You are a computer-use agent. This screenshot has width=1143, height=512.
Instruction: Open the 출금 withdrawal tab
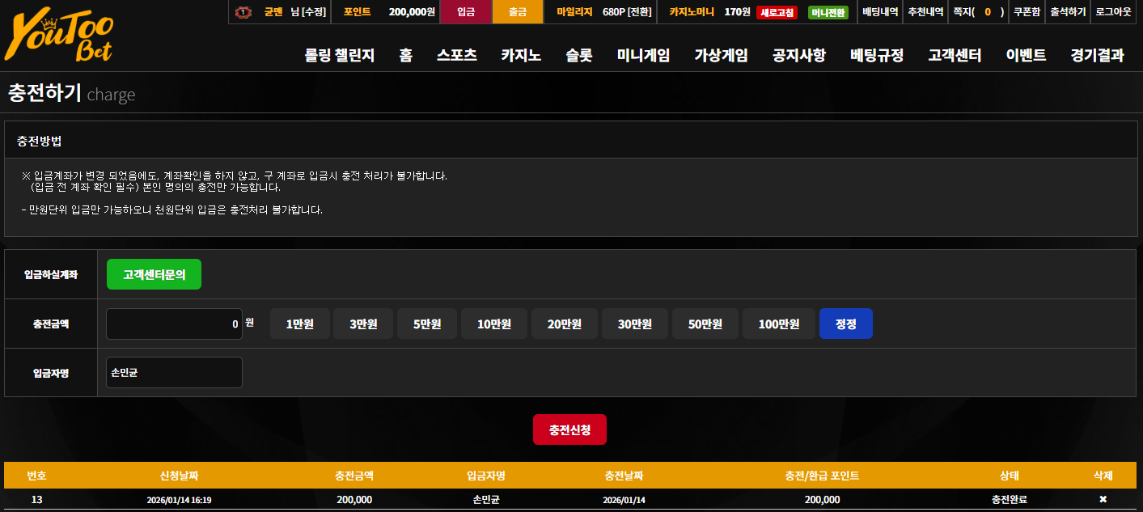(x=518, y=12)
